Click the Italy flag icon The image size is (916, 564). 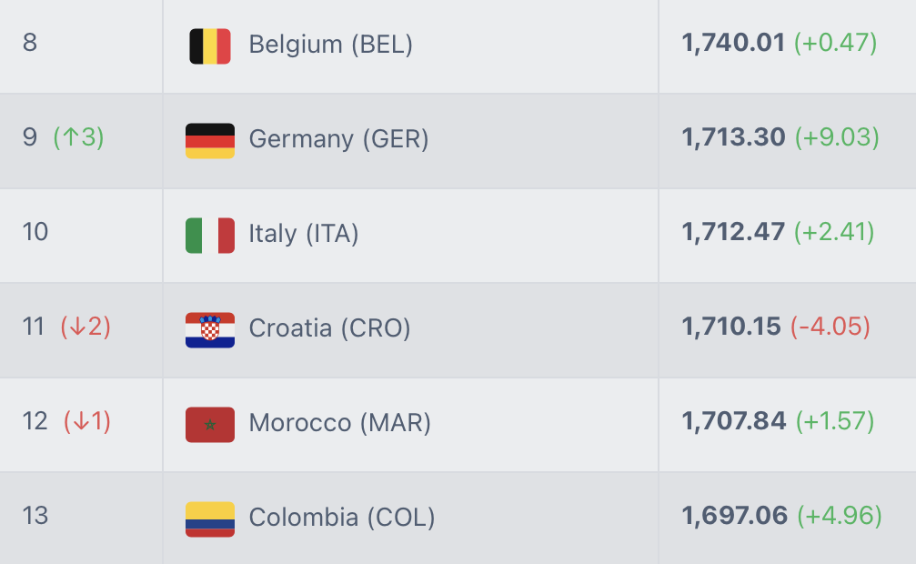[x=209, y=235]
